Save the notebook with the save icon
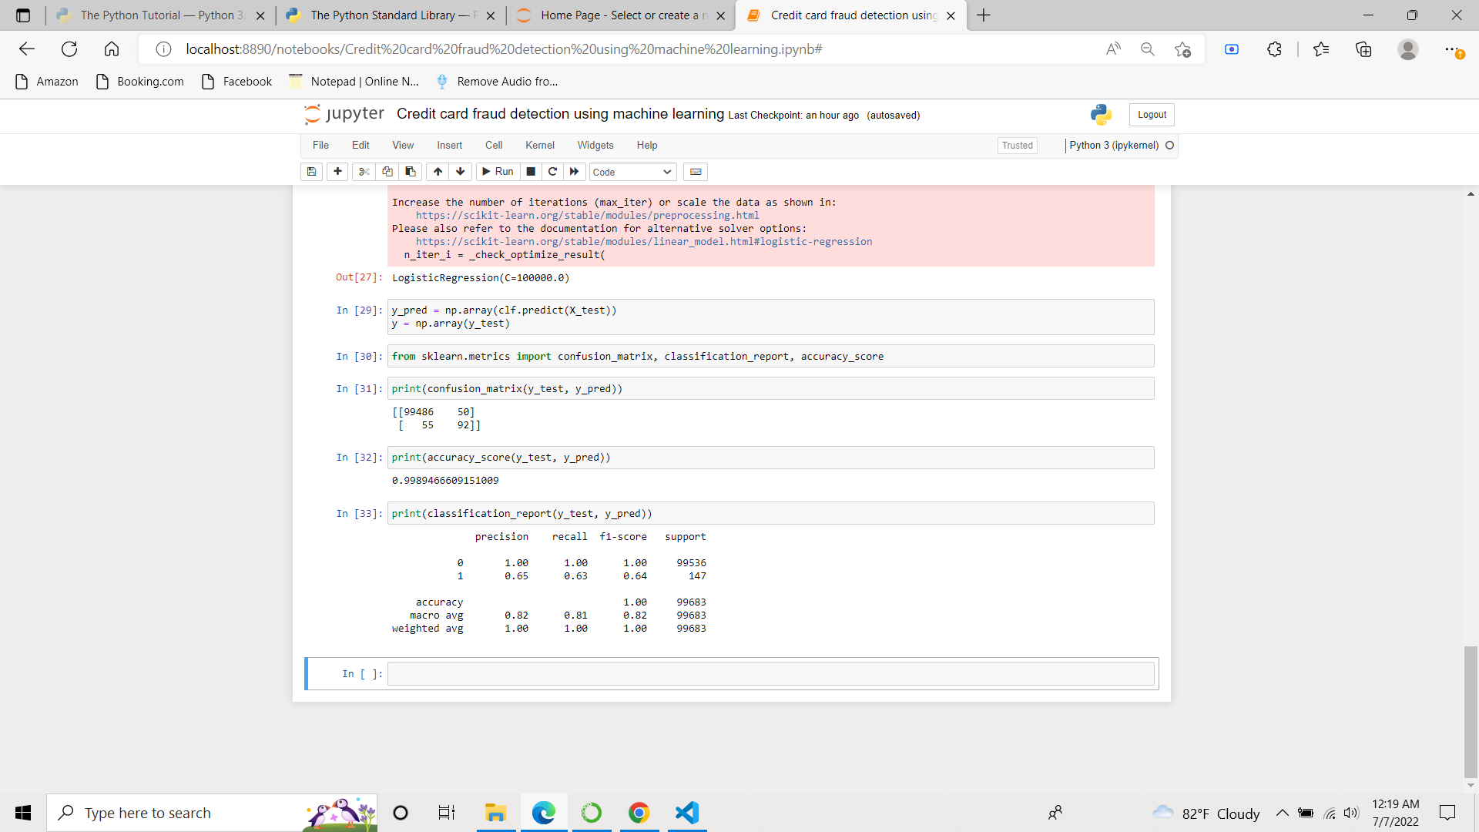The height and width of the screenshot is (832, 1479). point(311,171)
